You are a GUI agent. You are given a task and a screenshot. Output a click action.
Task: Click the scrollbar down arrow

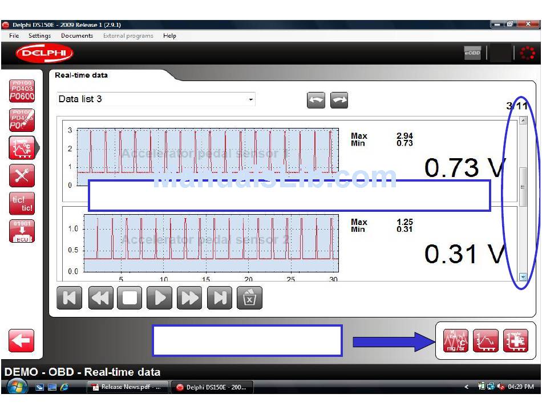(x=523, y=277)
